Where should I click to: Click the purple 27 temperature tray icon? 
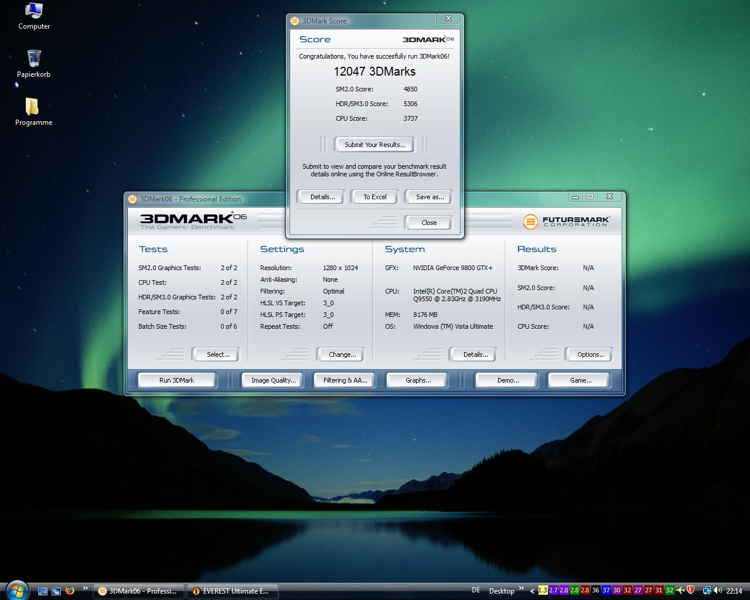(x=637, y=591)
